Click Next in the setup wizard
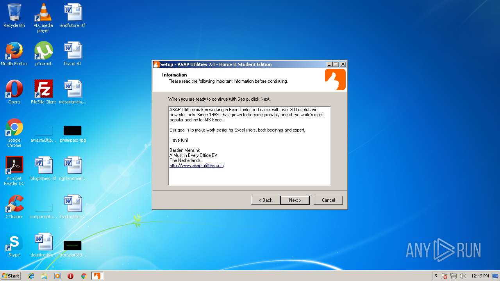The image size is (500, 281). [295, 200]
